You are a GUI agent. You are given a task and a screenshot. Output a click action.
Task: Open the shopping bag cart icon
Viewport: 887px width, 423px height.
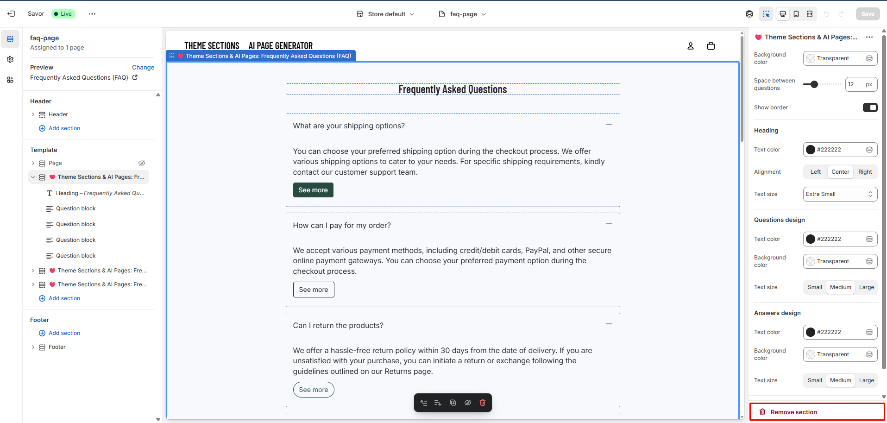point(711,46)
